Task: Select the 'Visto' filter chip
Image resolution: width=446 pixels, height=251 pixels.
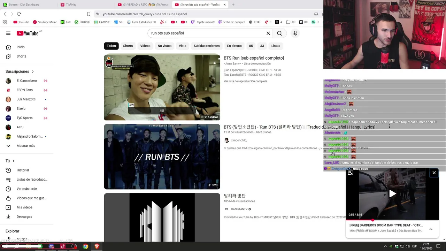Action: [x=183, y=46]
